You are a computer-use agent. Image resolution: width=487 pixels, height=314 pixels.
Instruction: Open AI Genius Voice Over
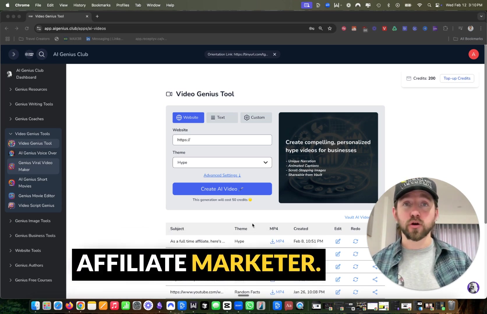coord(33,153)
